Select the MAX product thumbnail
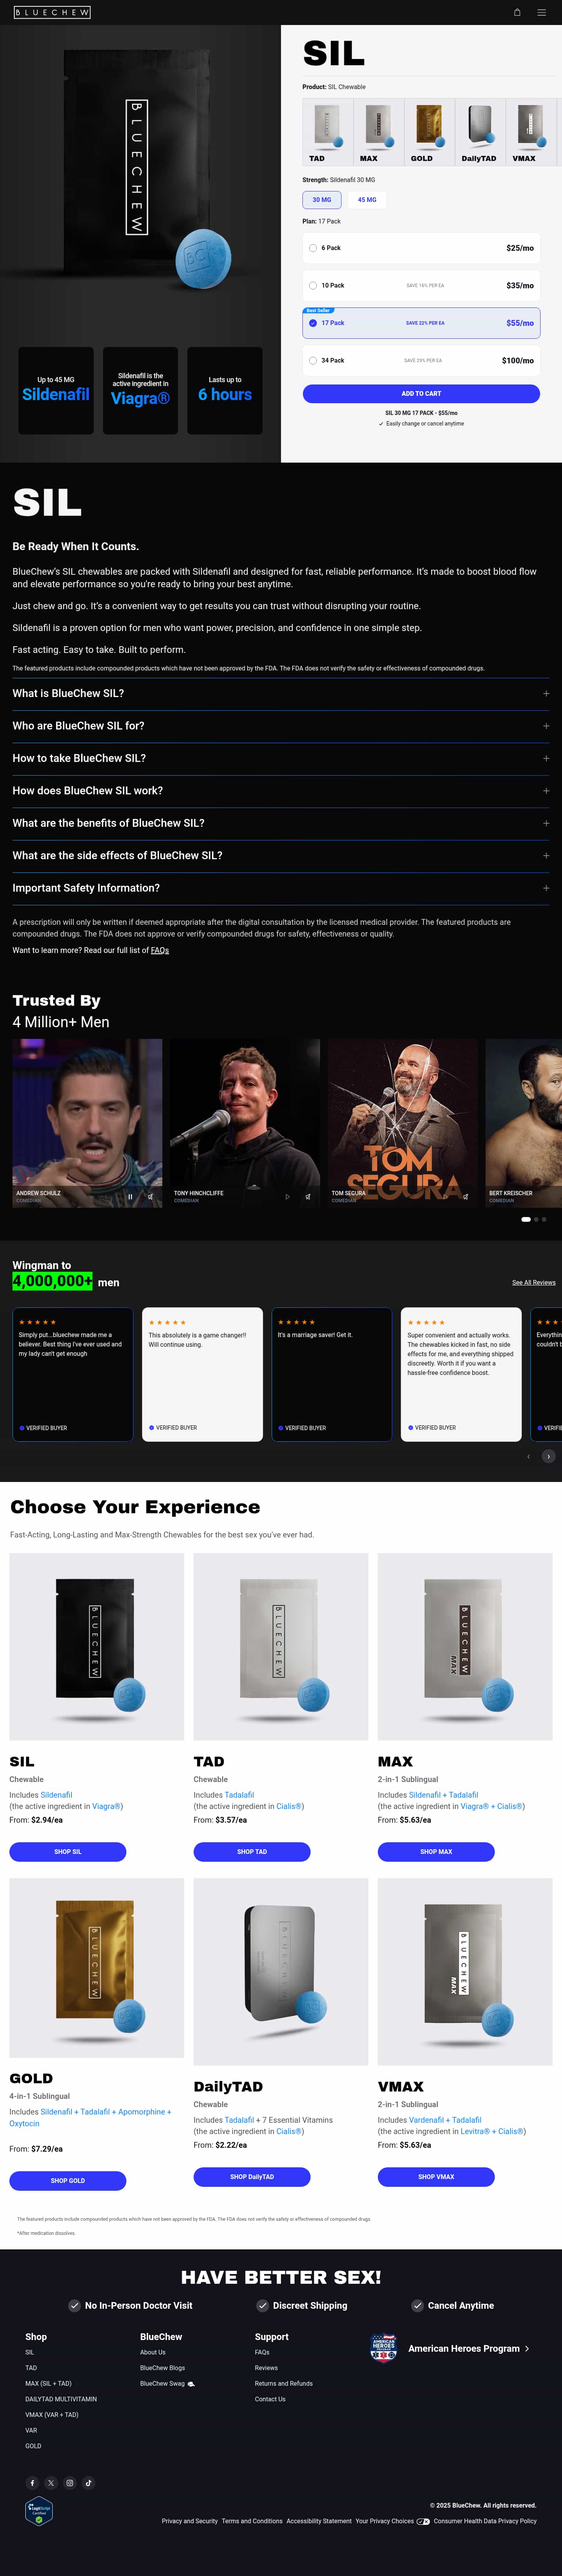 (x=378, y=132)
